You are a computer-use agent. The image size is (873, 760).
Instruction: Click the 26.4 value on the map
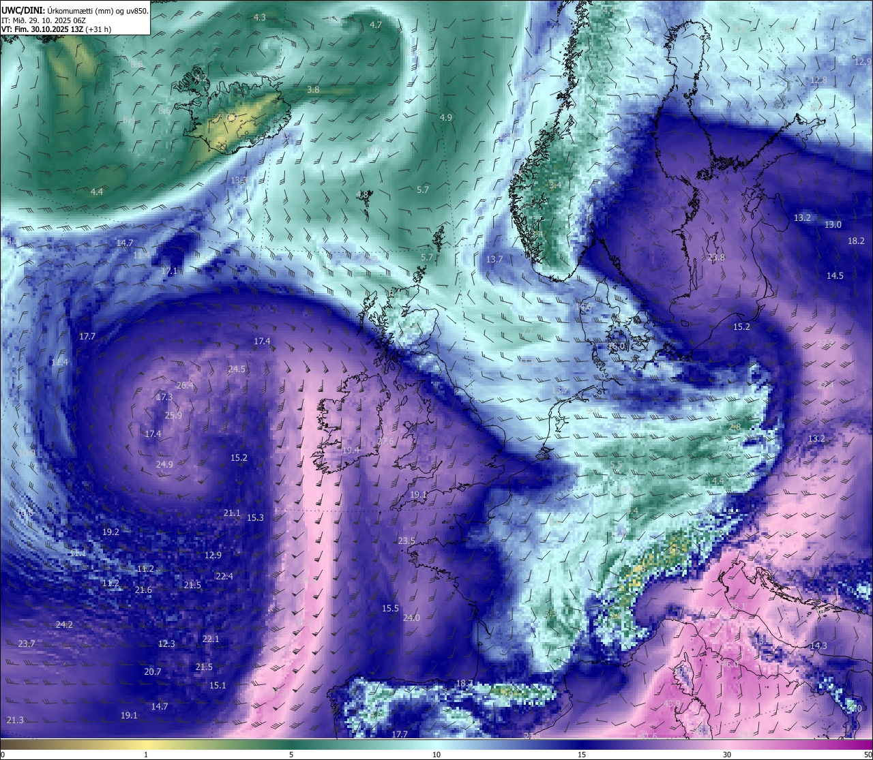point(185,385)
